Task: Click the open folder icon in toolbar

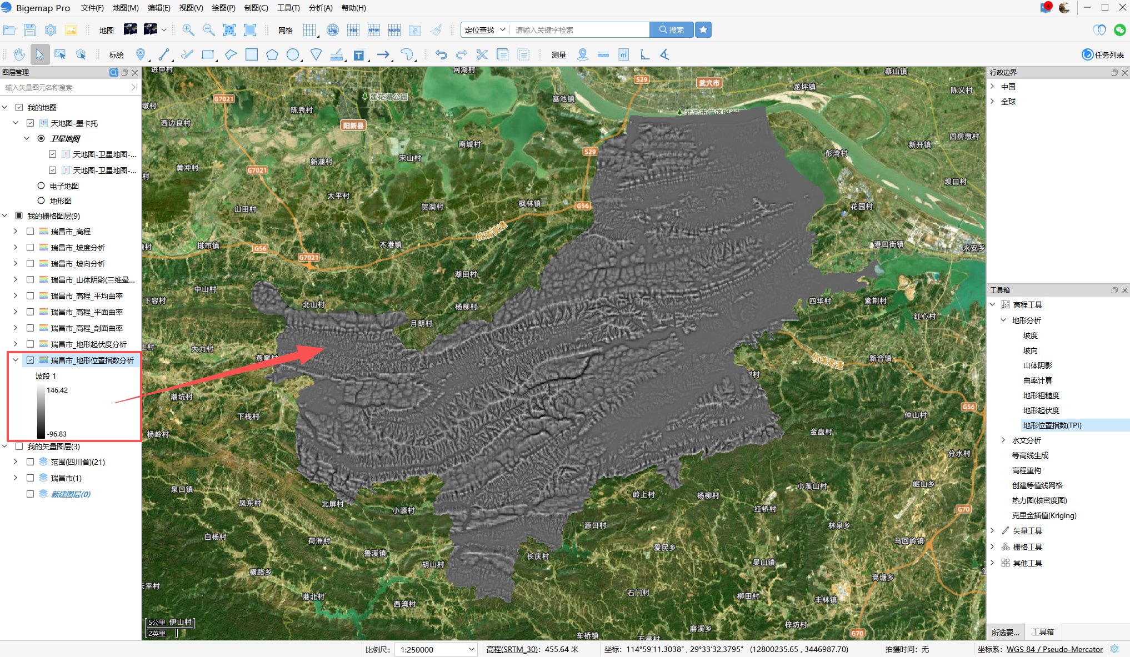Action: [x=9, y=30]
